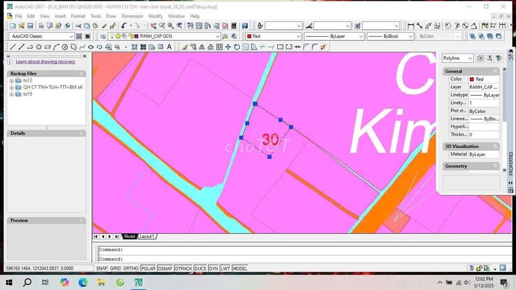Toggle GRID display in status bar
This screenshot has width=516, height=290.
tap(115, 268)
